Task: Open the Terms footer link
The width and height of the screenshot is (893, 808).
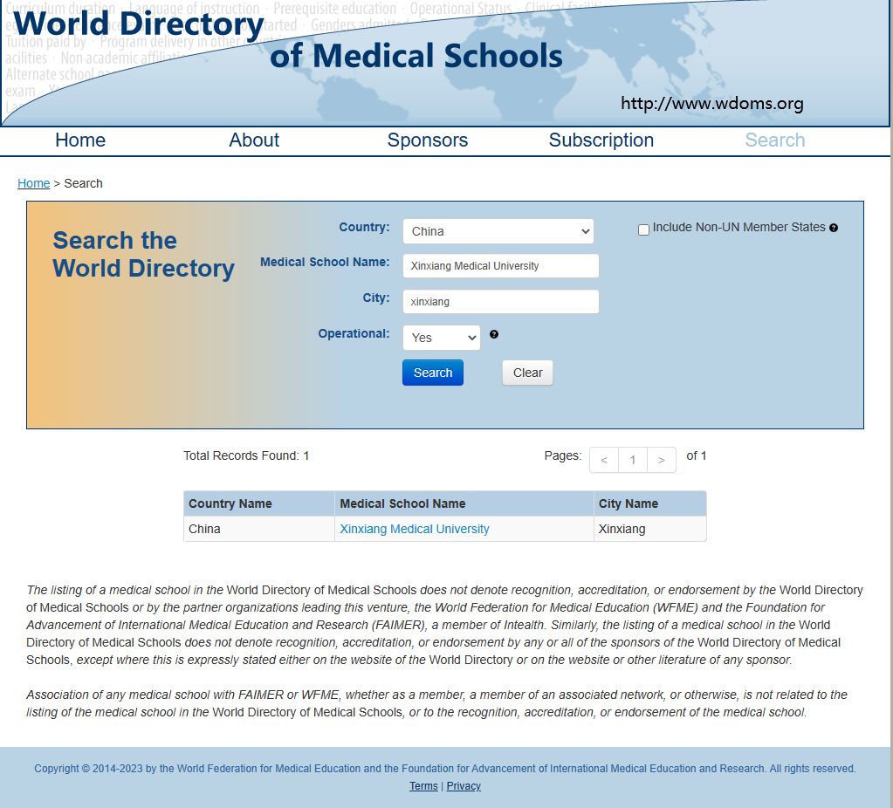Action: 423,786
